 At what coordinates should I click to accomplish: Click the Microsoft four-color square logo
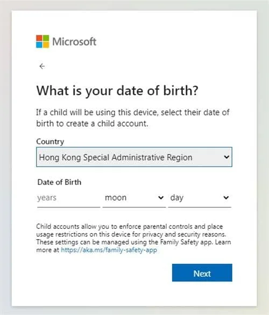[x=43, y=41]
